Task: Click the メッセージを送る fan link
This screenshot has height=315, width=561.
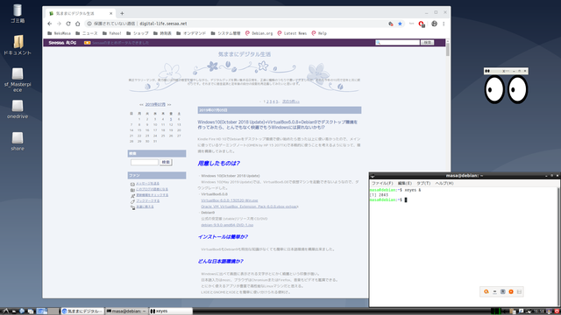Action: 147,184
